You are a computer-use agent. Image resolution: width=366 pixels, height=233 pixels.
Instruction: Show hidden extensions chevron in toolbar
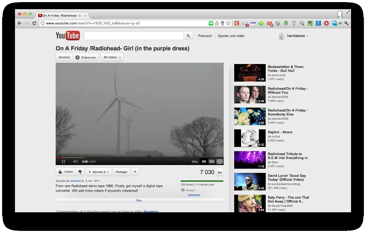340,23
